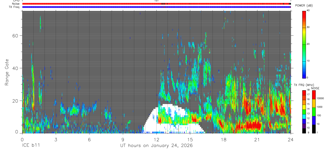Click the ICE b11 radar label
Screen dimensions: 327x151
click(x=31, y=145)
